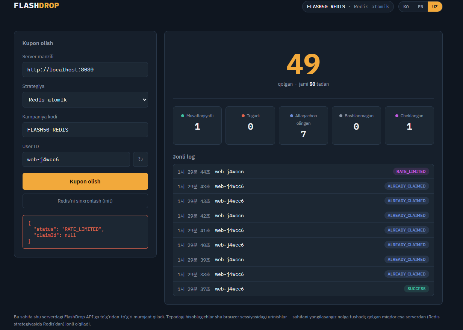
Task: Select the log row stamped 29분 42초
Action: coord(303,216)
